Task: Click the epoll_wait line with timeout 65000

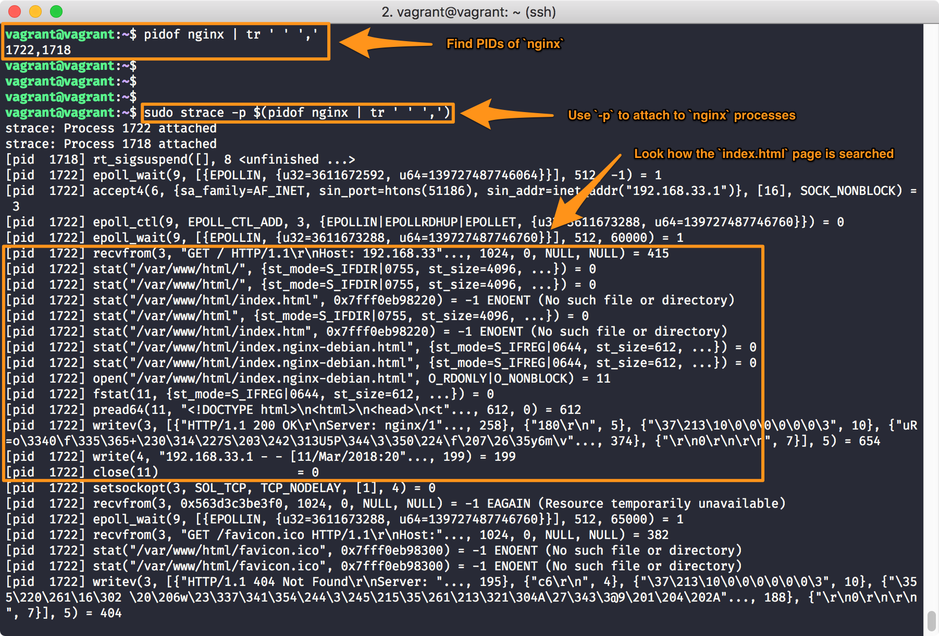Action: [344, 519]
